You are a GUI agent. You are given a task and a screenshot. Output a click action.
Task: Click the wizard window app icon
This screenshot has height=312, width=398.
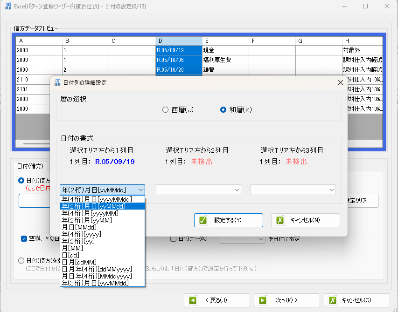tap(8, 7)
